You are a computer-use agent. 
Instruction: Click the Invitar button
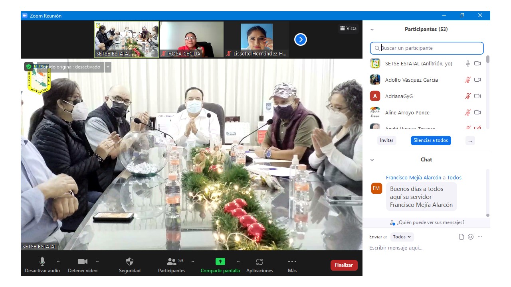coord(386,140)
